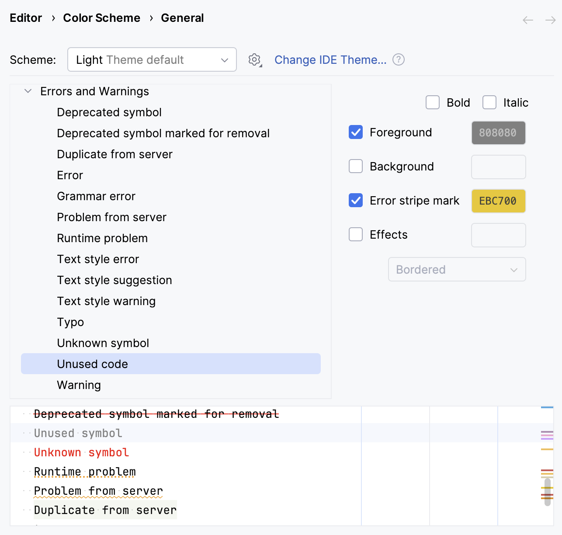Click the back navigation arrow
Viewport: 562px width, 535px height.
[527, 20]
